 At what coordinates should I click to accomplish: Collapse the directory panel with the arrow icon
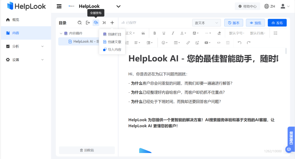click(104, 23)
